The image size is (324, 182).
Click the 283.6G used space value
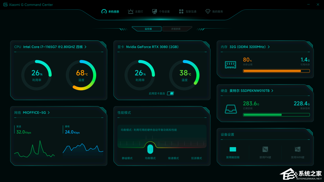[251, 103]
